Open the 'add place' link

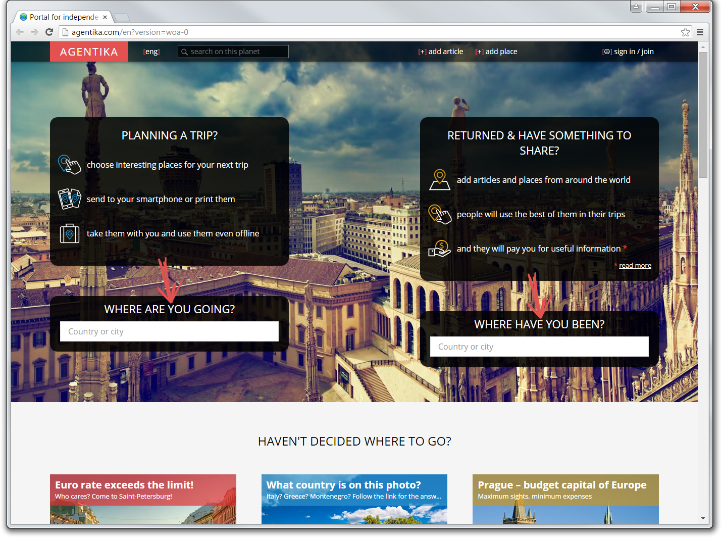[496, 52]
